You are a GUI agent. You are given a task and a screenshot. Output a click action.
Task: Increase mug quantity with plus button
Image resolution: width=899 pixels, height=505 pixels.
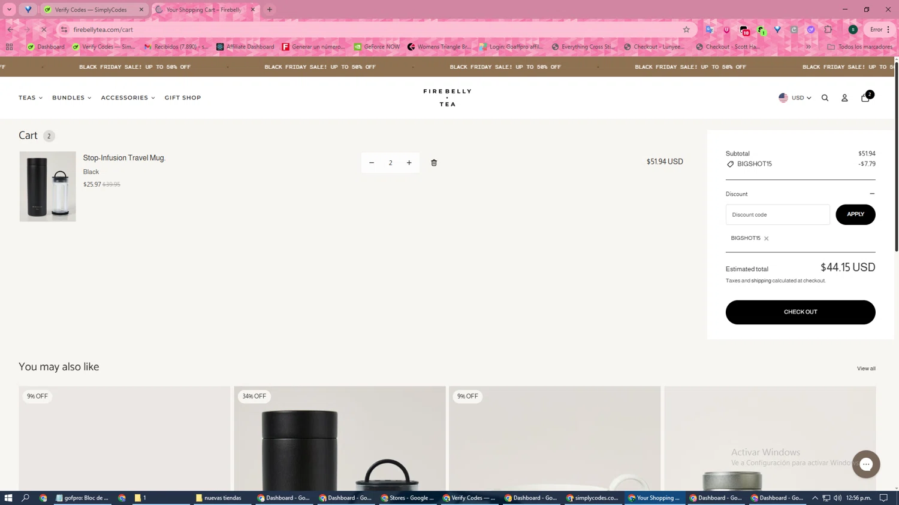click(x=409, y=163)
